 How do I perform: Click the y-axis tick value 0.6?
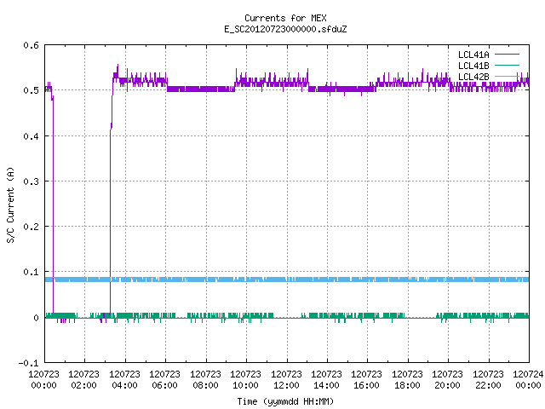coord(31,45)
